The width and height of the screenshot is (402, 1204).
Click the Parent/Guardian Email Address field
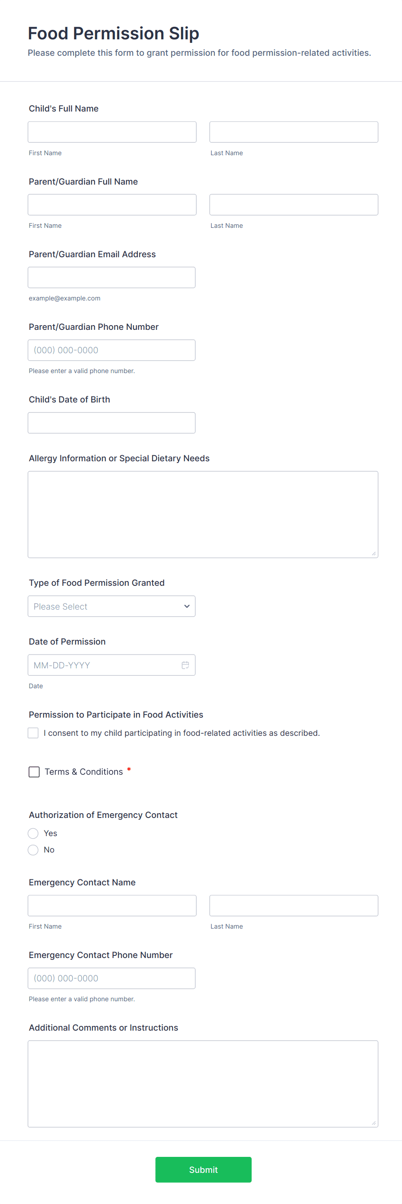pyautogui.click(x=111, y=278)
